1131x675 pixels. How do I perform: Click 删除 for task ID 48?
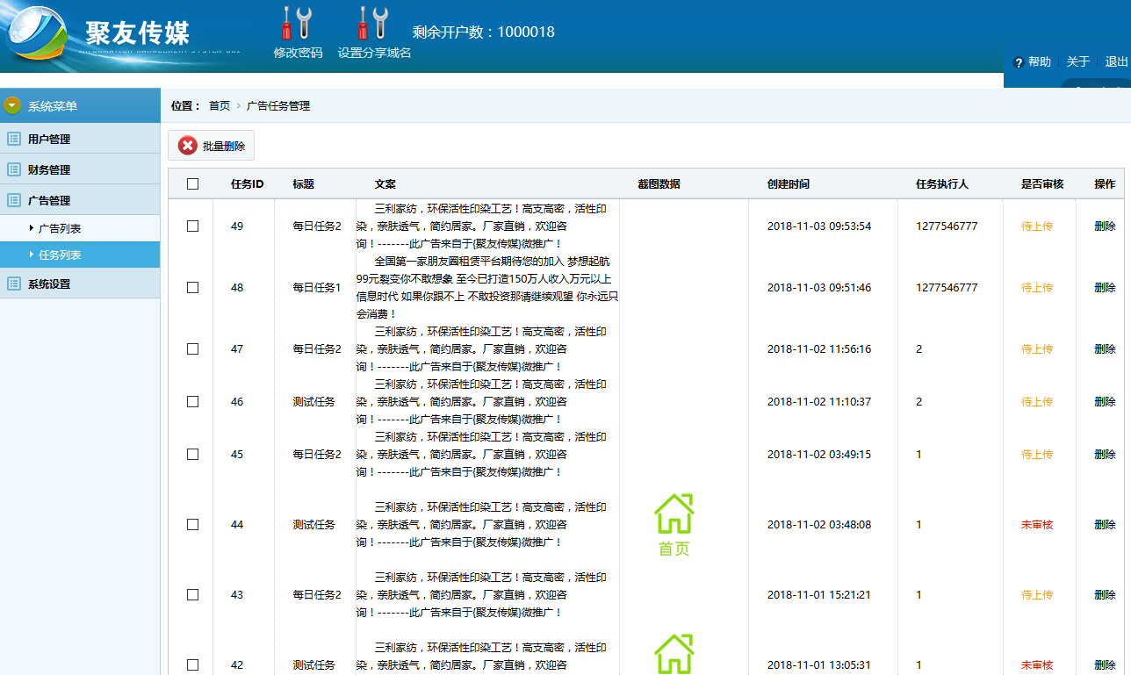[x=1105, y=288]
